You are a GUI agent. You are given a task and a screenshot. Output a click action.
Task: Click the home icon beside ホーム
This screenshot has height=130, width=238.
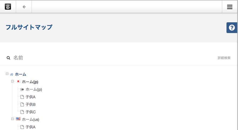point(12,74)
